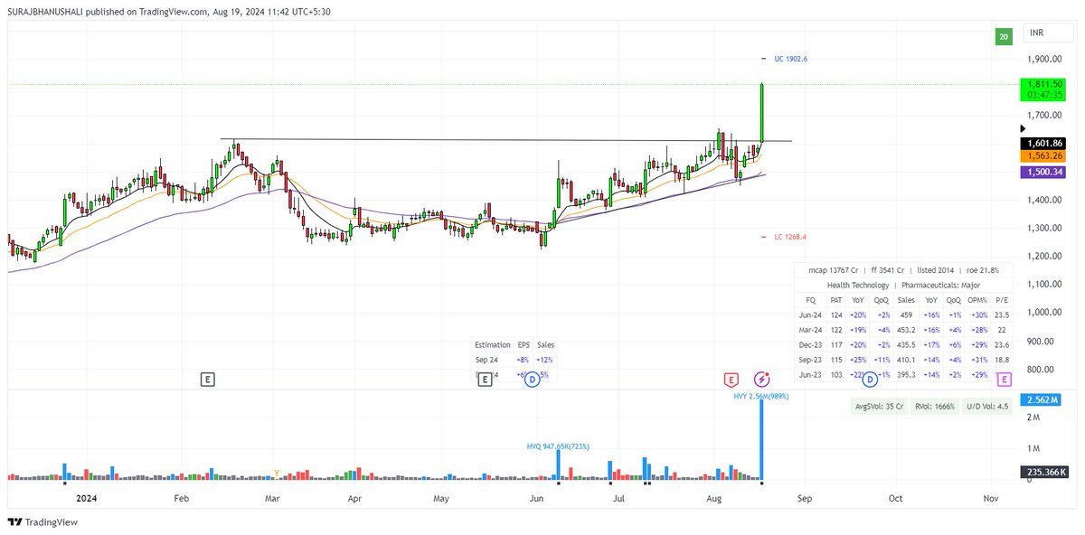Click the 1,900.00 price axis label

click(1044, 60)
